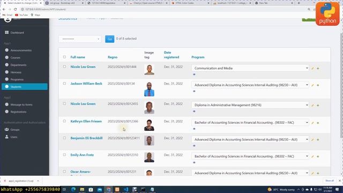Check the box for regno 2023/2024/t/0012455
Screen dimensions: 343x193
(64, 103)
